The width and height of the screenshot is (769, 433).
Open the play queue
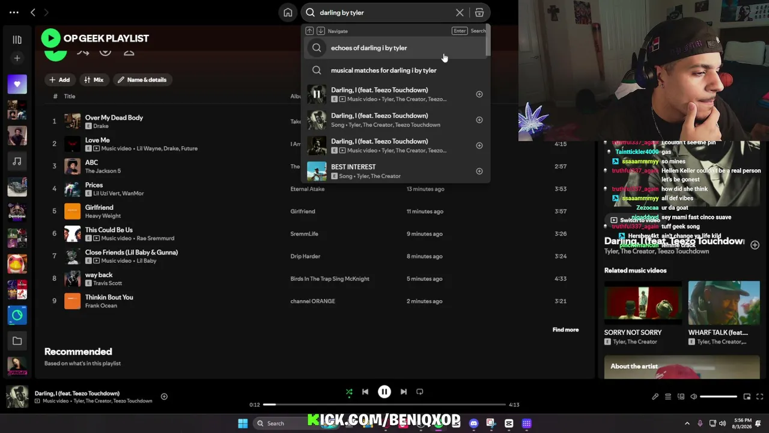point(668,397)
